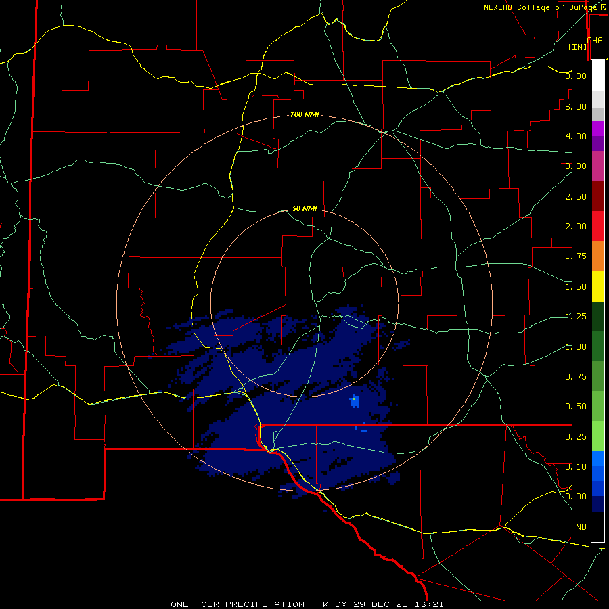Click the 1.25 legend value
This screenshot has width=609, height=609.
(576, 317)
